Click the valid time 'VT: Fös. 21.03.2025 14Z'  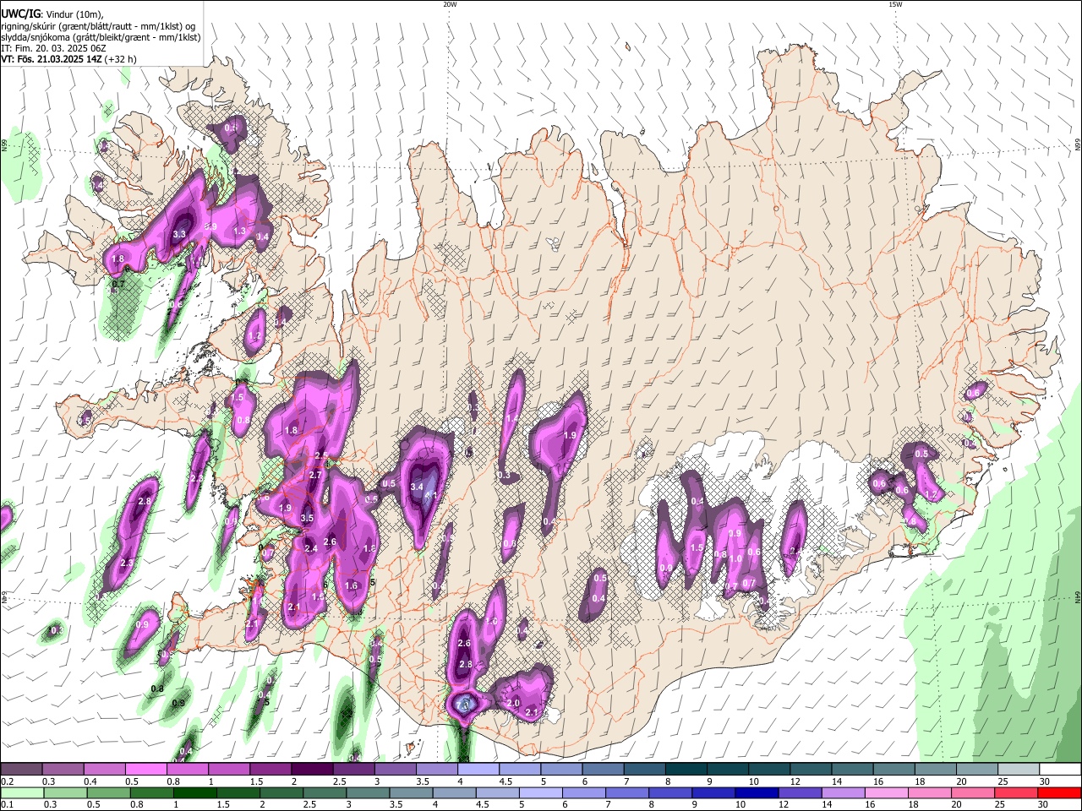(52, 59)
